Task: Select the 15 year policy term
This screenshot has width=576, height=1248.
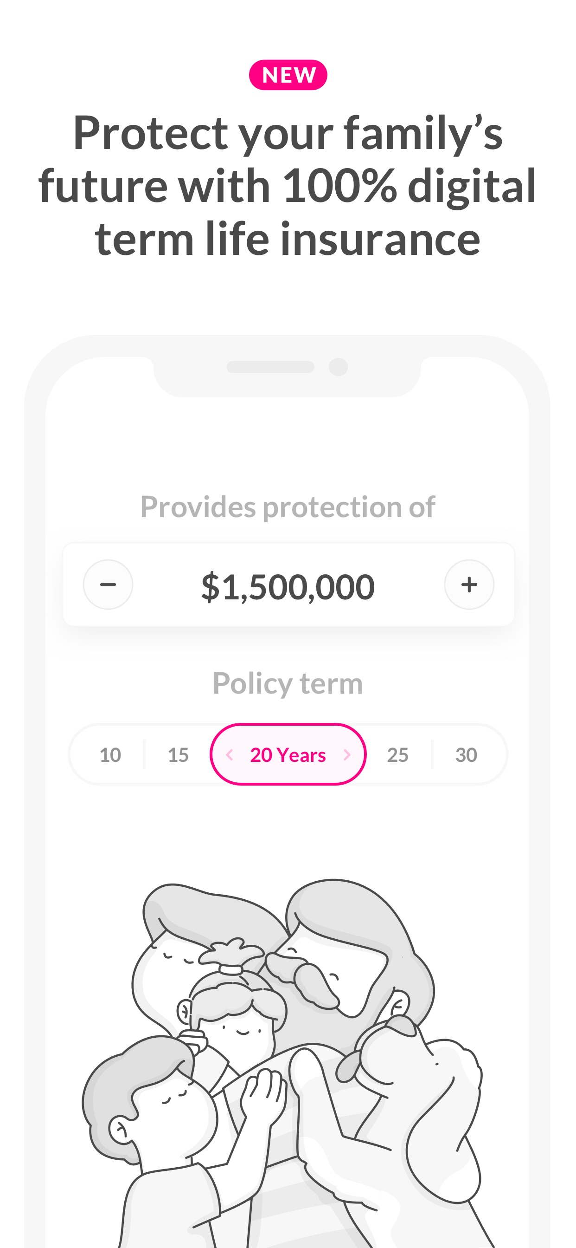Action: 178,755
